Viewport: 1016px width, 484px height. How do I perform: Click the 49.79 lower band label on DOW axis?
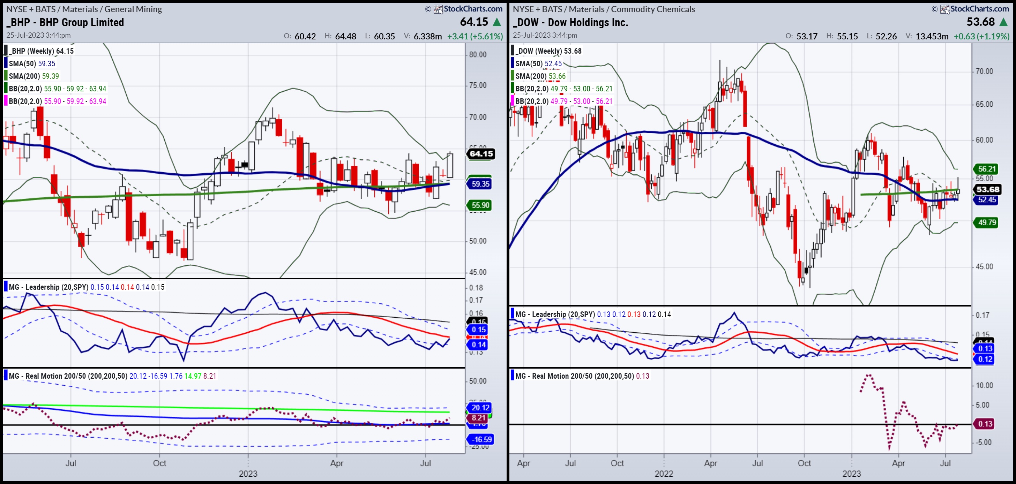point(986,223)
